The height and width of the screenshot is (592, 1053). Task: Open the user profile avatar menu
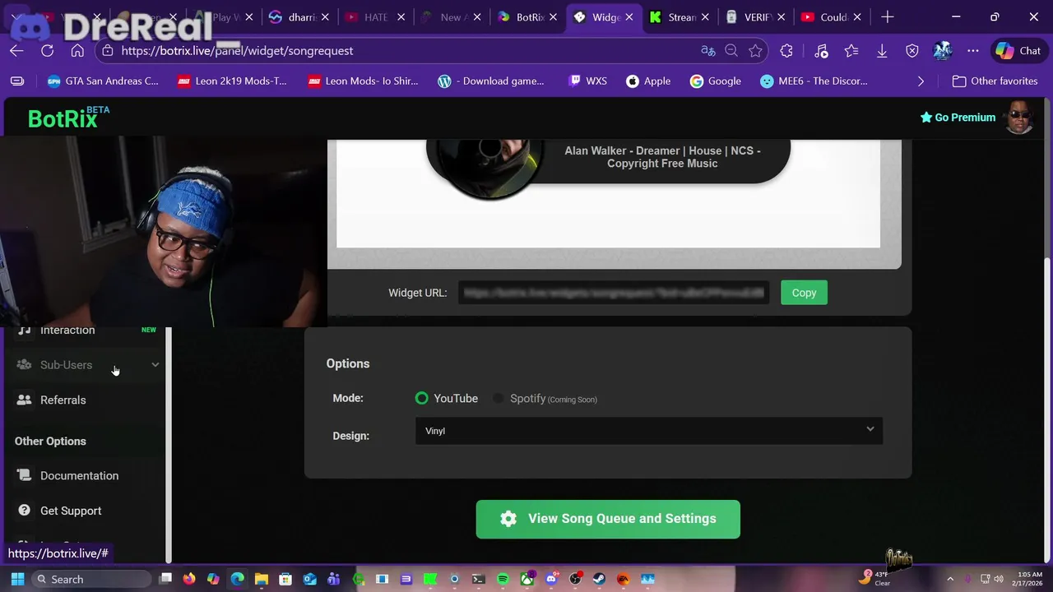(x=1018, y=118)
